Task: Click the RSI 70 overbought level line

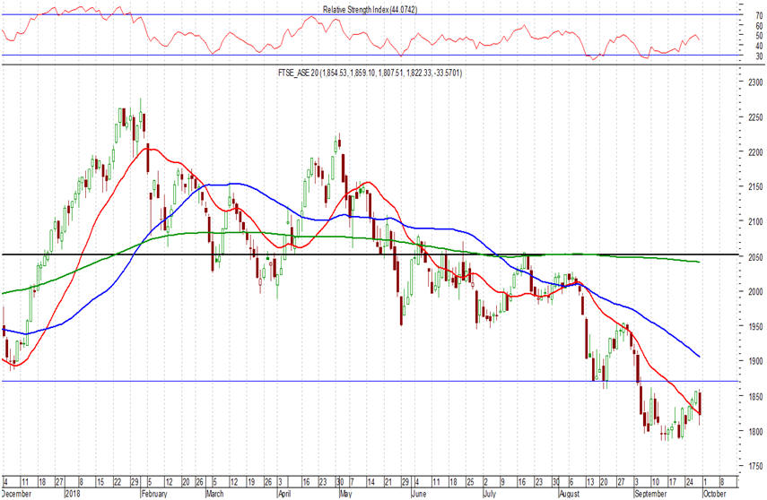Action: pyautogui.click(x=370, y=14)
